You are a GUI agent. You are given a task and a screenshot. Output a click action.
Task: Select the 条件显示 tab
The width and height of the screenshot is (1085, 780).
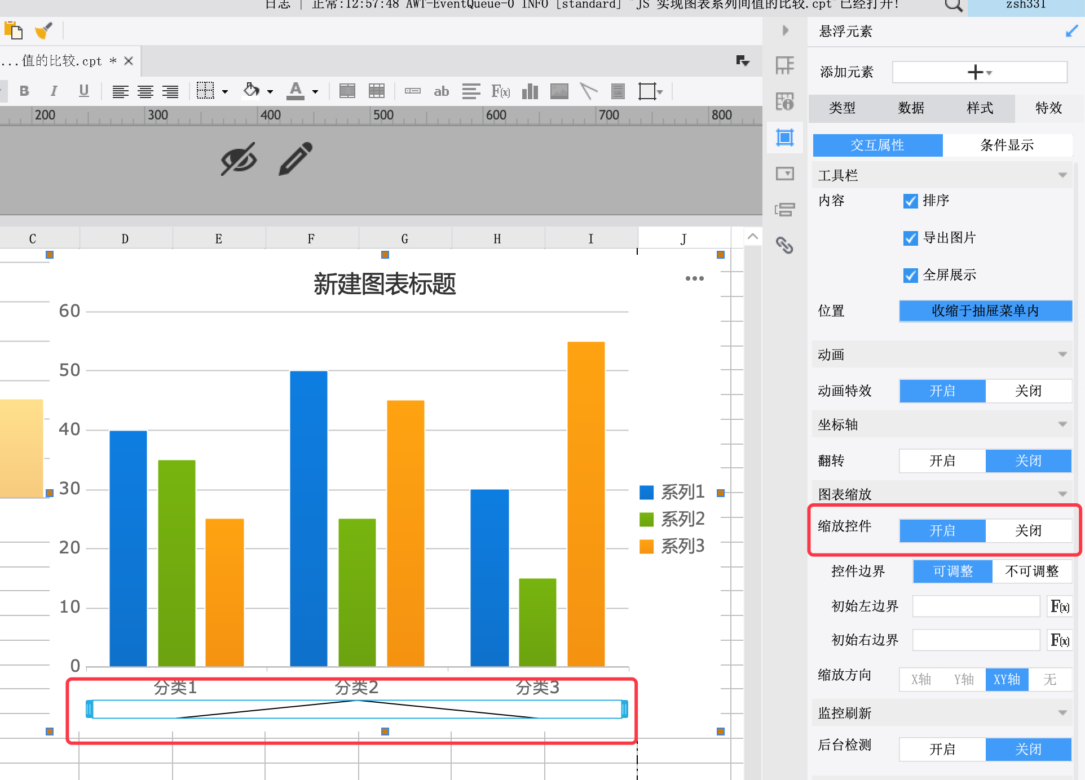click(1007, 145)
